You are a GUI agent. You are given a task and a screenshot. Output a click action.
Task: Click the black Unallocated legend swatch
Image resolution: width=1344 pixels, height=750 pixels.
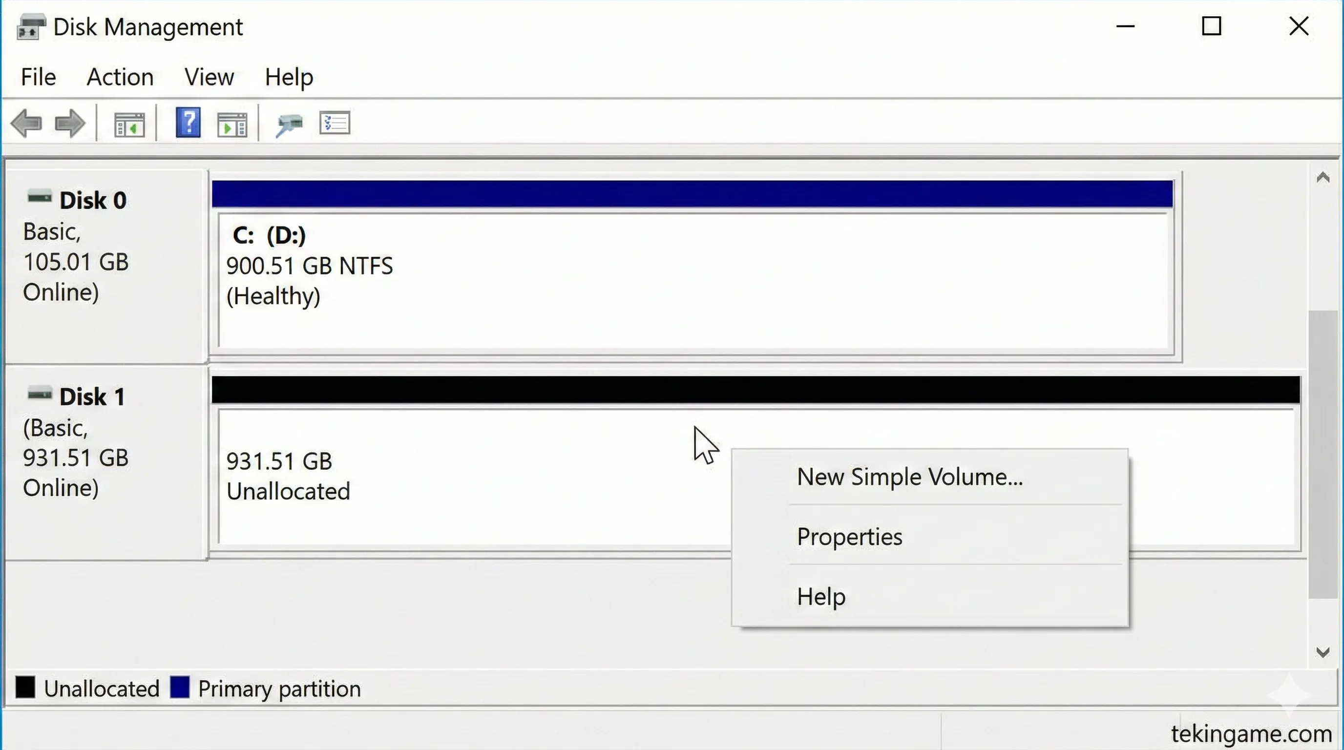click(x=25, y=687)
